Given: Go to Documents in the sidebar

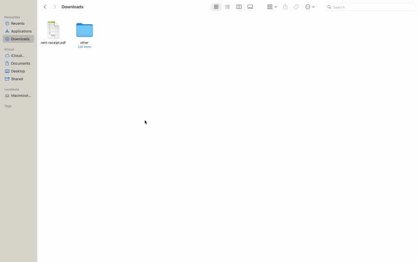Looking at the screenshot, I should pos(20,64).
